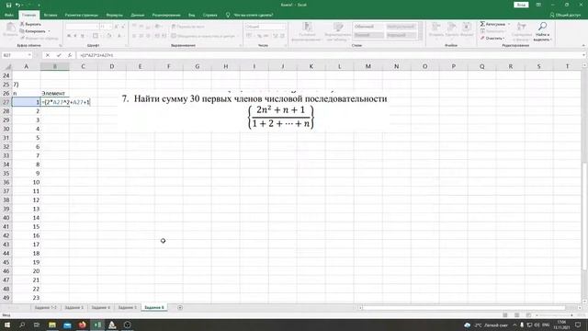The height and width of the screenshot is (331, 588).
Task: Collapse the ribbon with the caret
Action: (x=583, y=45)
